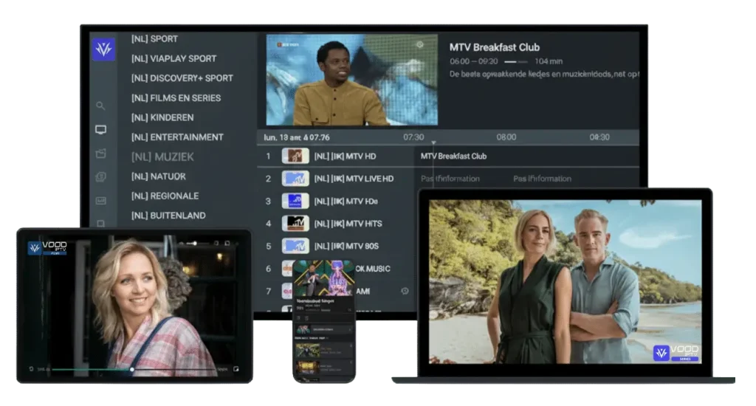This screenshot has height=406, width=756.
Task: Choose the [NL] ENTERTAINMENT category
Action: [177, 137]
